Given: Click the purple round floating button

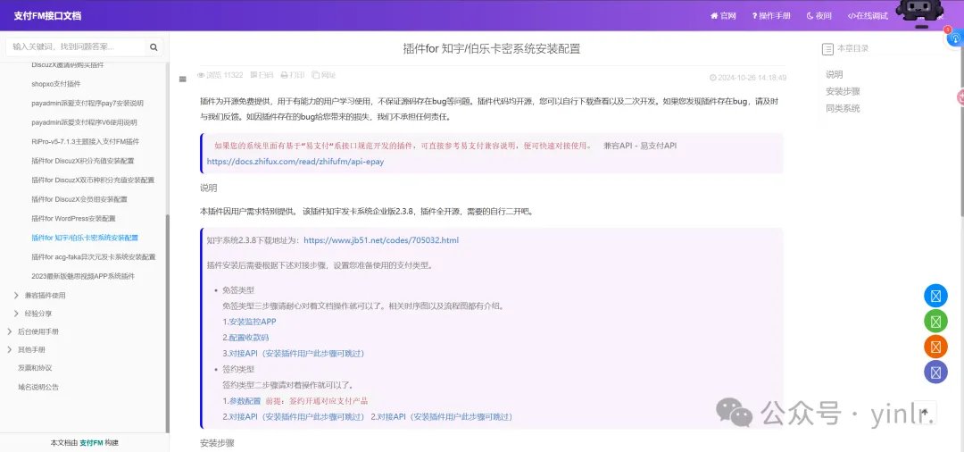Looking at the screenshot, I should coord(935,372).
